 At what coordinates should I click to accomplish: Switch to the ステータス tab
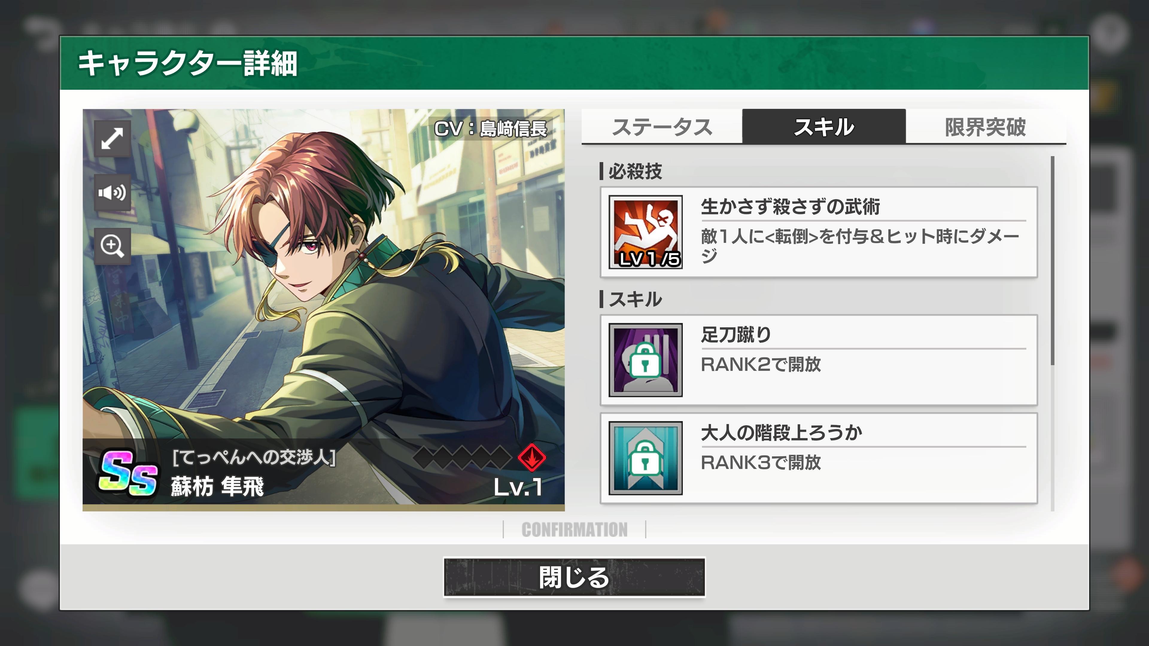point(662,127)
